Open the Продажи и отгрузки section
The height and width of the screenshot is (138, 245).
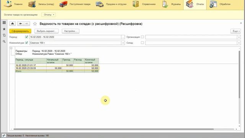111,4
